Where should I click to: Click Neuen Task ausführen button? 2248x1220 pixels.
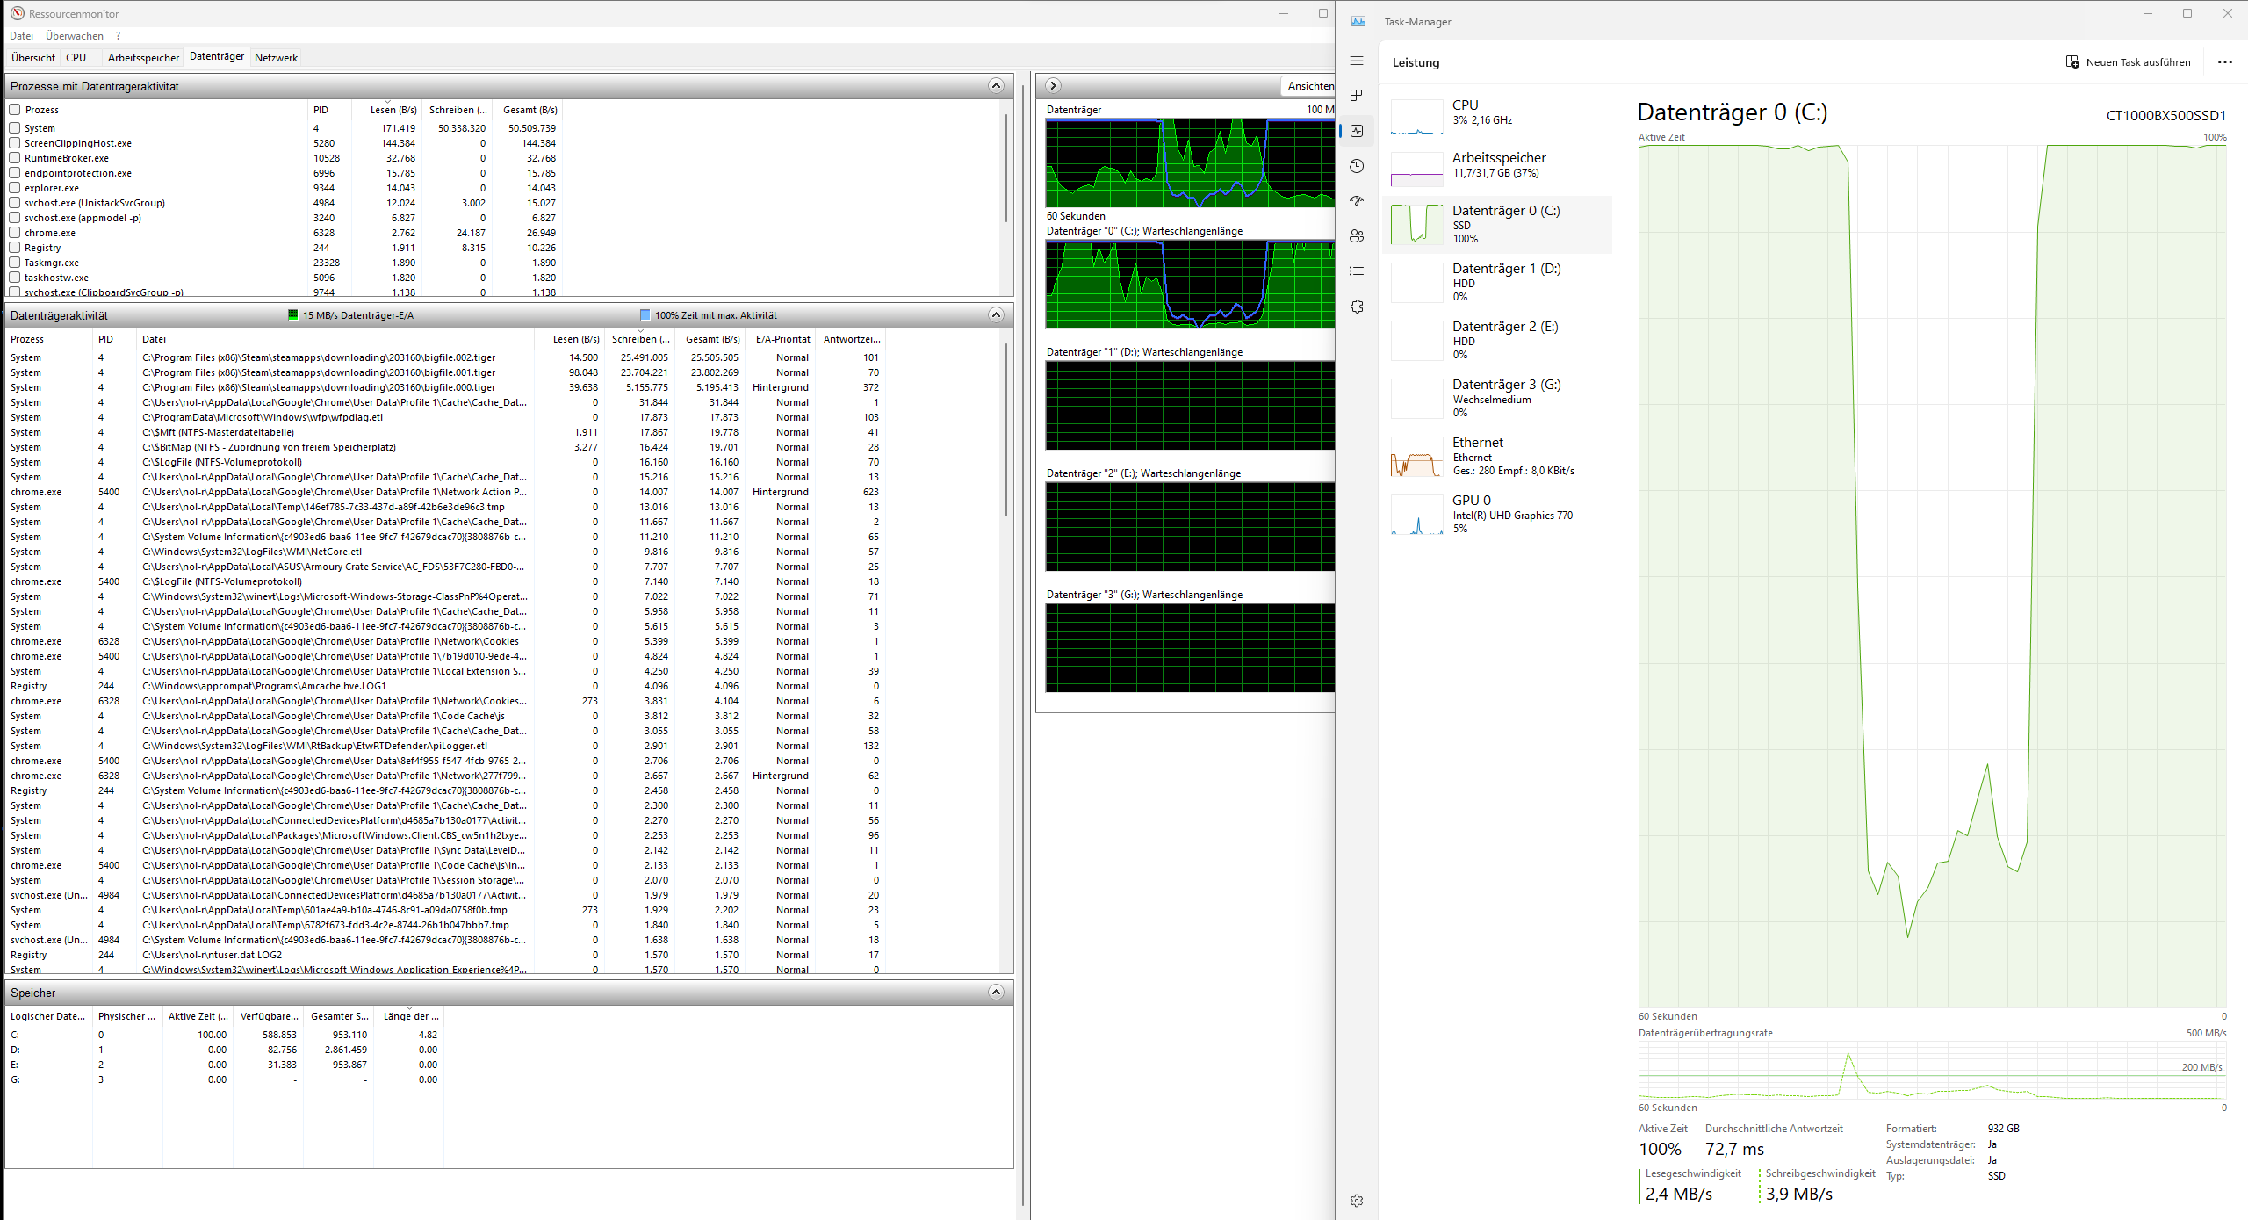[2127, 62]
